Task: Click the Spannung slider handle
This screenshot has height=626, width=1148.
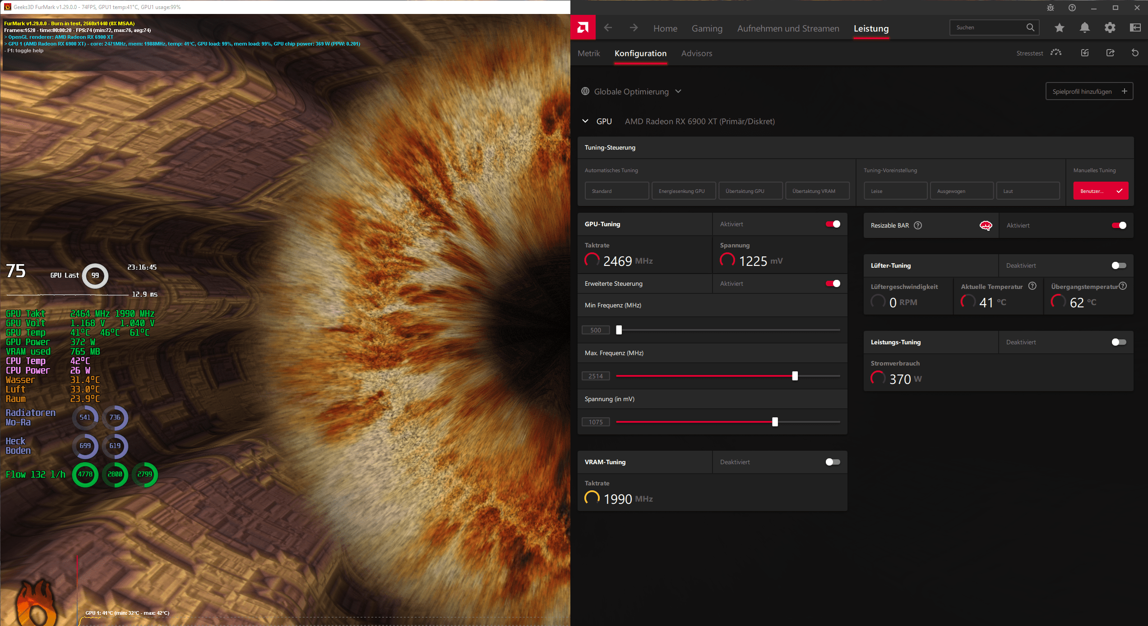Action: pyautogui.click(x=775, y=422)
